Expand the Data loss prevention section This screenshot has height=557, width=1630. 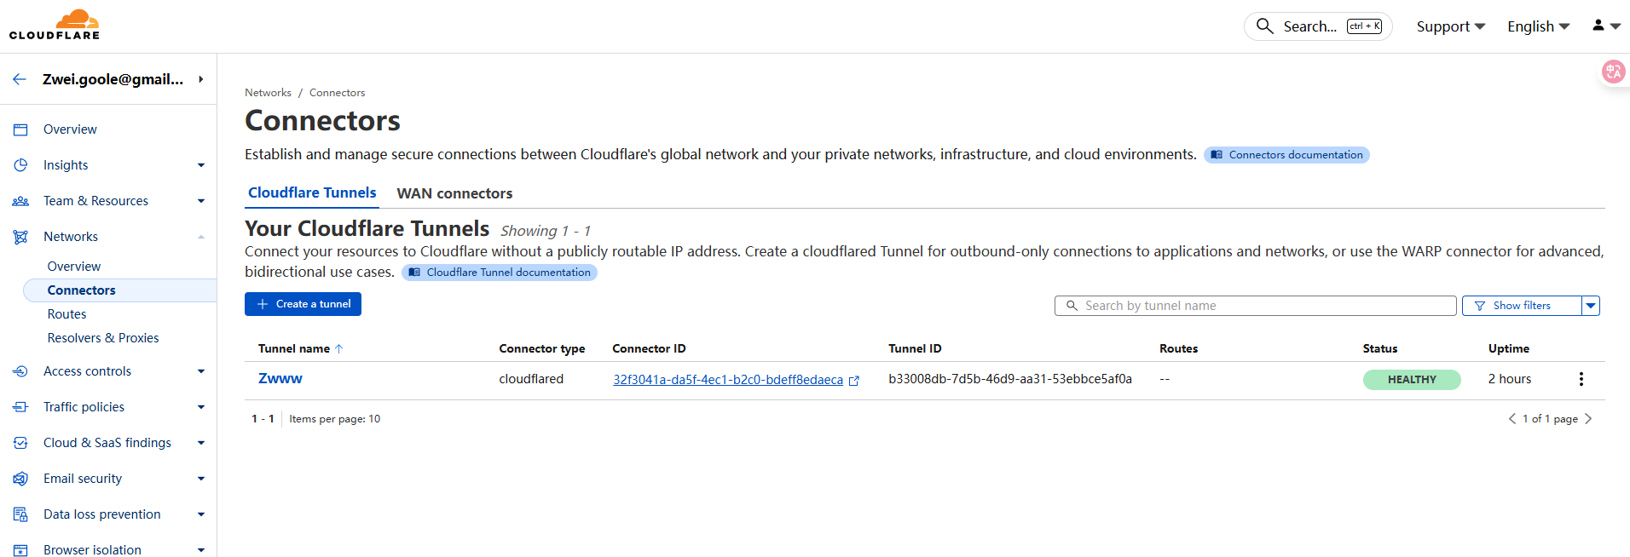pyautogui.click(x=201, y=514)
